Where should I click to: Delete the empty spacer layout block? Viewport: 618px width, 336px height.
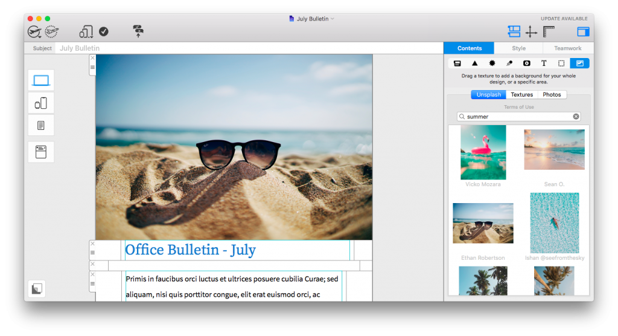[92, 264]
